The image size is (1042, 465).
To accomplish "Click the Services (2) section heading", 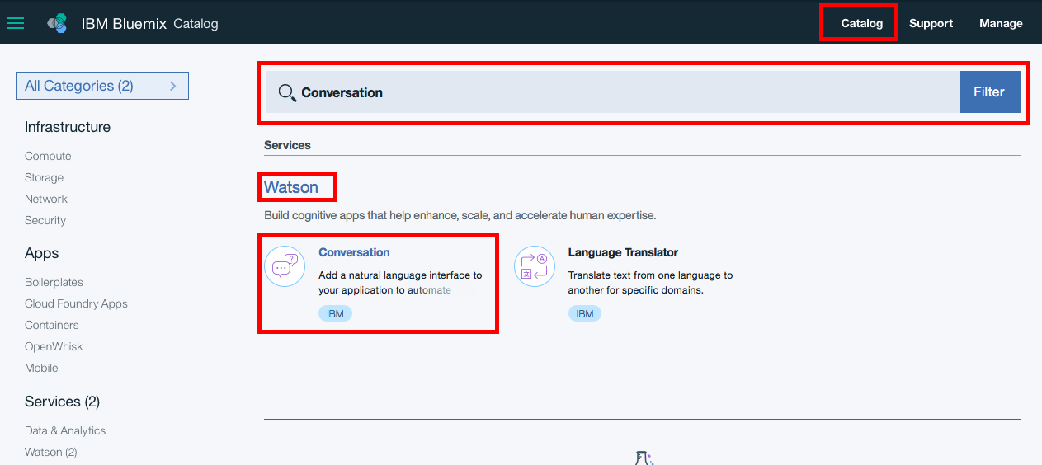I will [62, 402].
